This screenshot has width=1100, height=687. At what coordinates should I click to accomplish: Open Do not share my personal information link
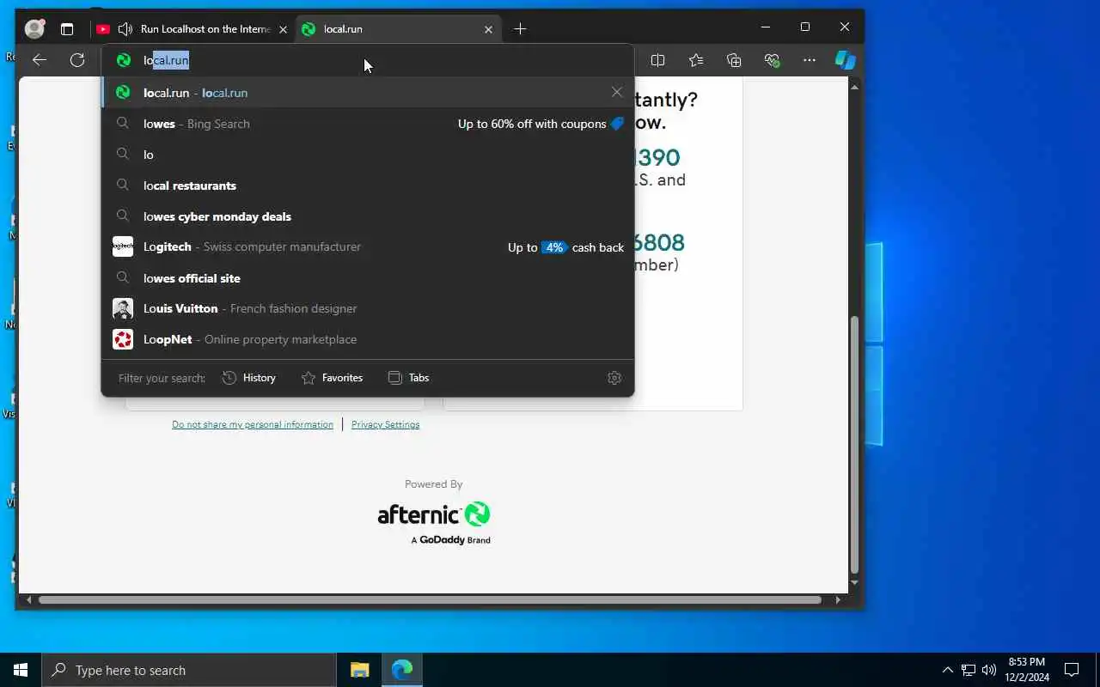coord(253,424)
